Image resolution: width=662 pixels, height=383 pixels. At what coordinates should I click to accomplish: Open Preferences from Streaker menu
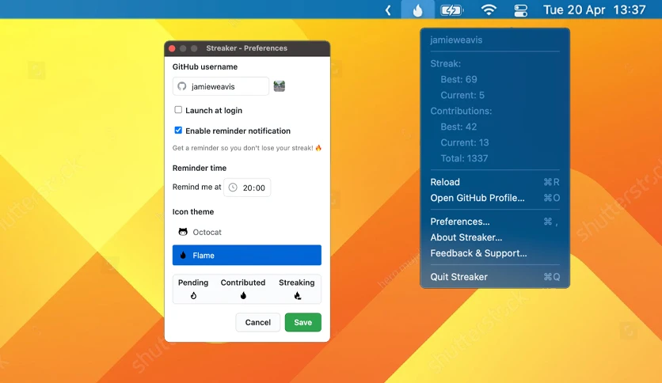click(495, 222)
